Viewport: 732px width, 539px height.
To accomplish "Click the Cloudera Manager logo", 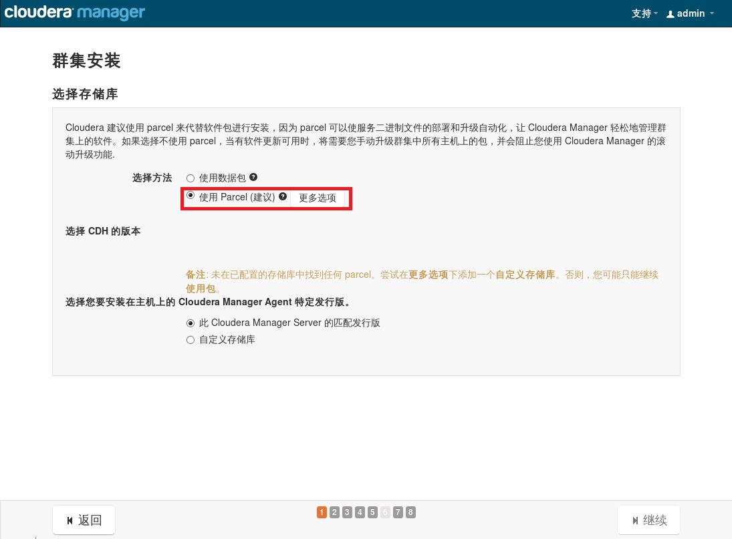I will coord(75,13).
